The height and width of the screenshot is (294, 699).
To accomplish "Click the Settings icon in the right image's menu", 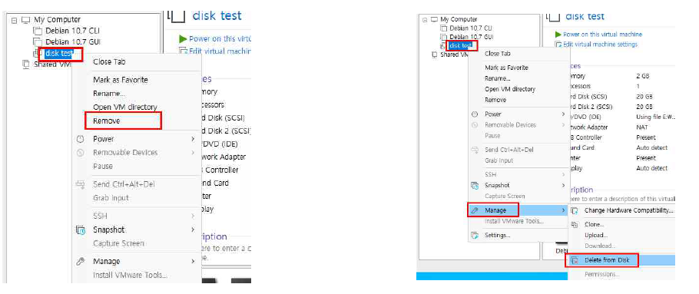I will pos(475,235).
